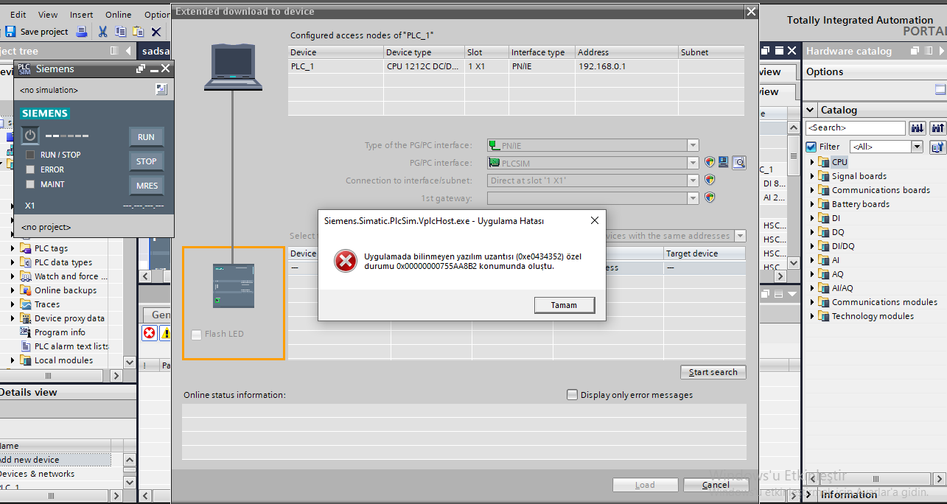Open the same addresses device dropdown
The image size is (947, 504).
coord(739,236)
